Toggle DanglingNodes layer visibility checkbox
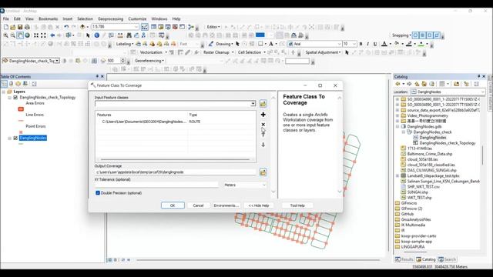Screen dimensions: 493x277 pyautogui.click(x=15, y=138)
